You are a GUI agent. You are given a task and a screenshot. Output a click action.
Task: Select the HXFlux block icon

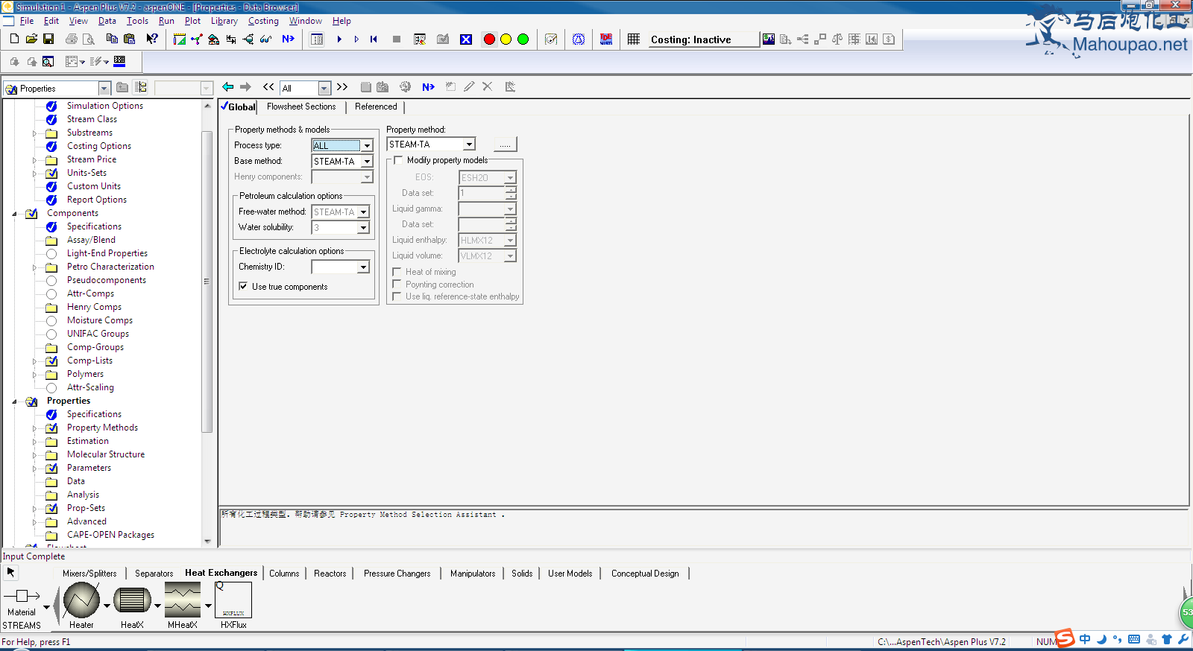click(233, 600)
